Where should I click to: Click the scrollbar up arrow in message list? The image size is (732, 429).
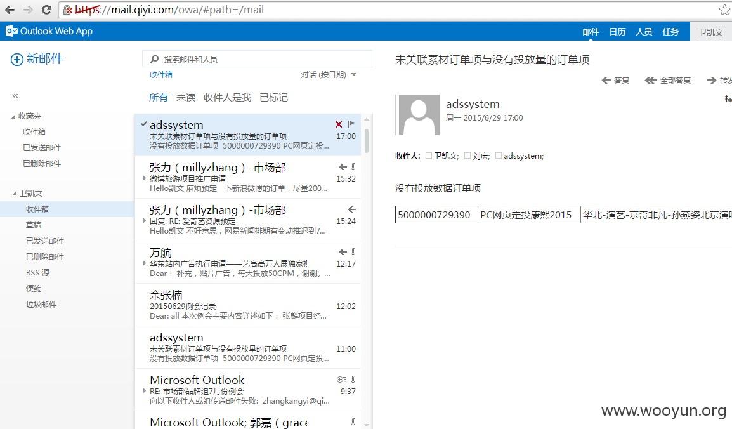[367, 119]
